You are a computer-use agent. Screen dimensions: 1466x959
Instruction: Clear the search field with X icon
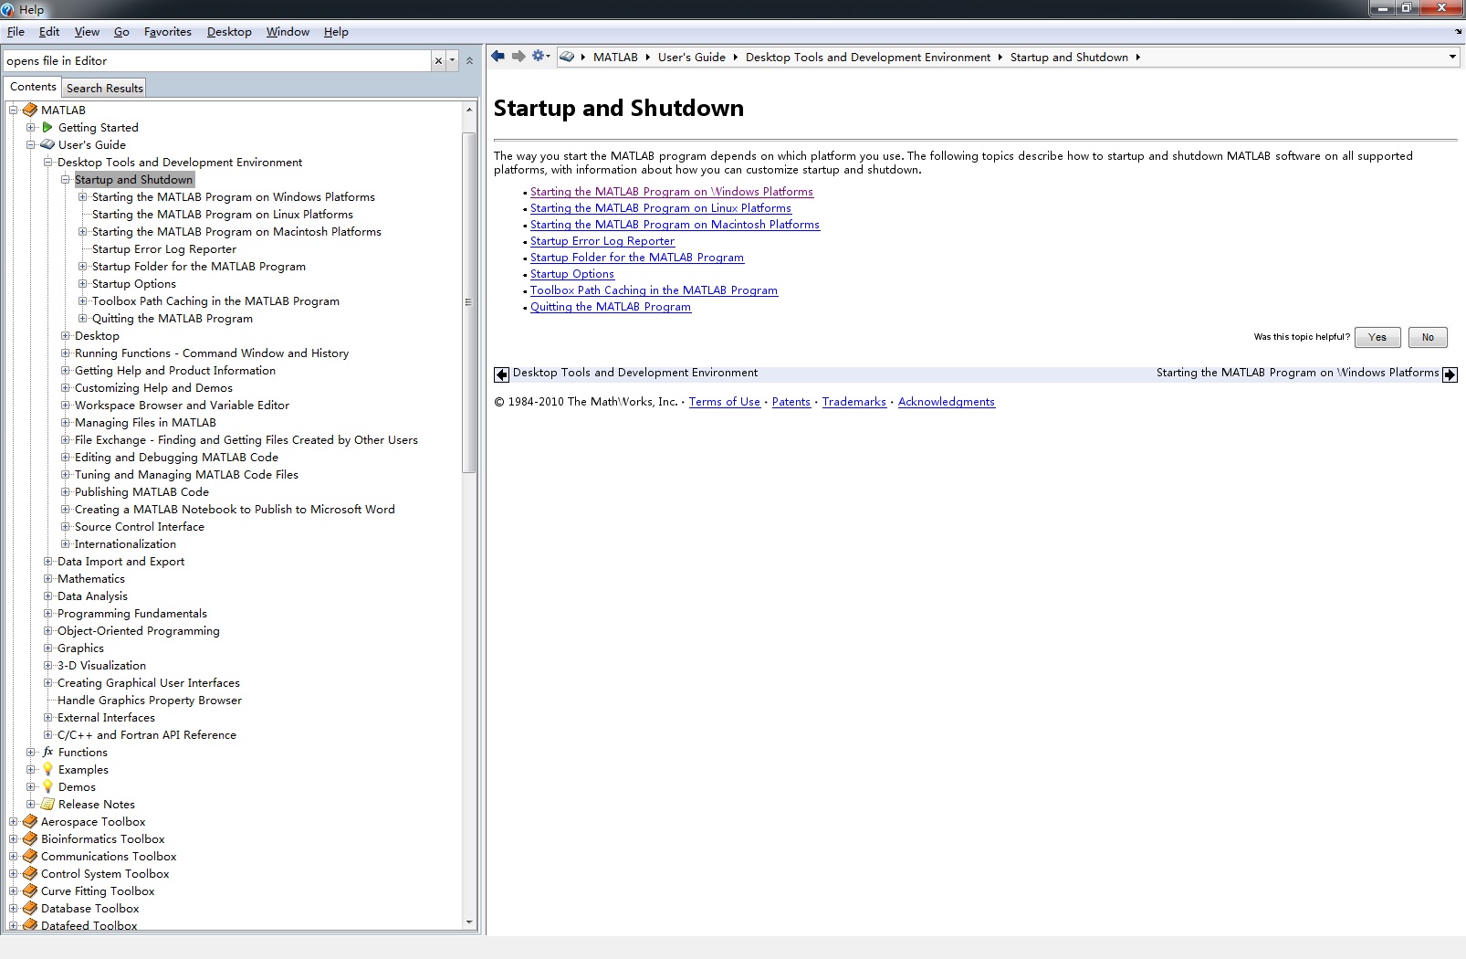tap(438, 60)
